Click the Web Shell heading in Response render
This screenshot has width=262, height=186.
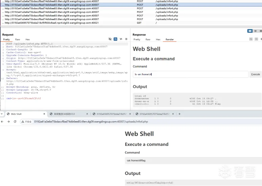click(x=147, y=49)
